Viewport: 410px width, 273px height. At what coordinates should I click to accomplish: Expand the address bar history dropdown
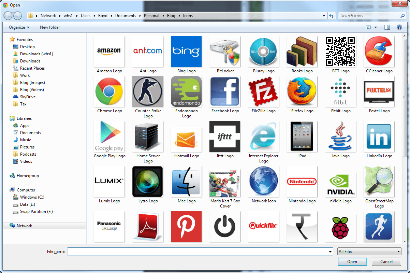324,16
